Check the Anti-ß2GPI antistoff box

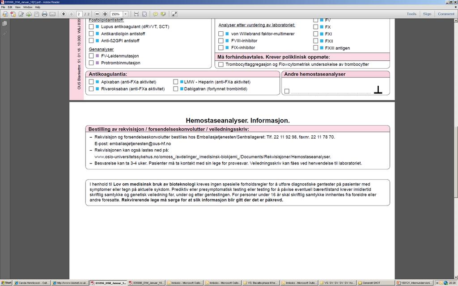[x=91, y=41]
